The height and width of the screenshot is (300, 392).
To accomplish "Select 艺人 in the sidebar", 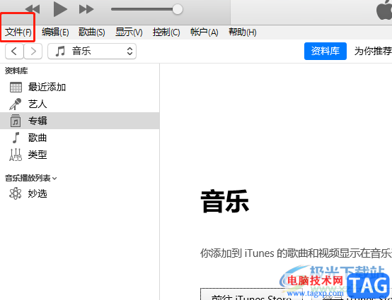I will point(79,104).
